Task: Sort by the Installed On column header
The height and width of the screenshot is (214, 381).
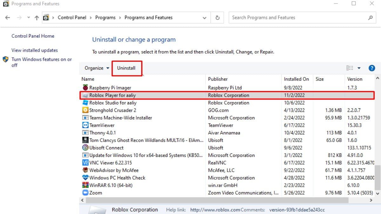Action: click(x=297, y=79)
